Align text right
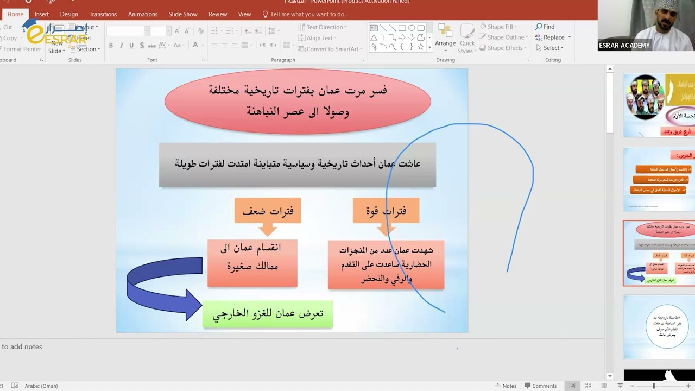Viewport: 695px width, 391px height. (235, 46)
